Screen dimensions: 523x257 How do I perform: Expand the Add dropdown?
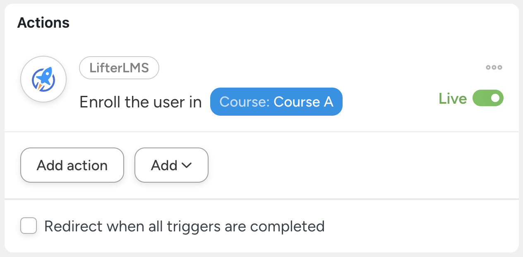[171, 165]
